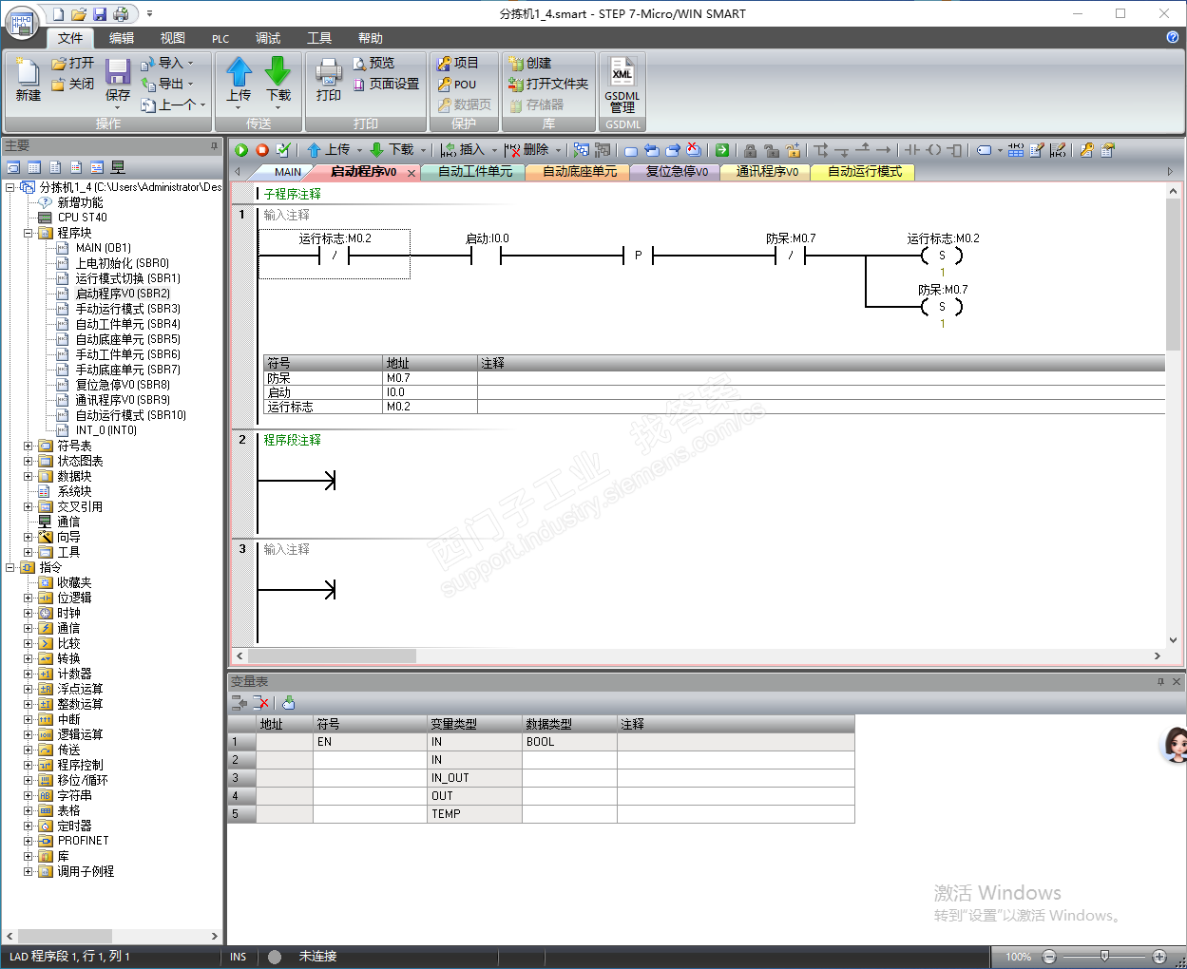Screen dimensions: 1187x969
Task: Expand the 状态图表 tree node
Action: click(x=28, y=461)
